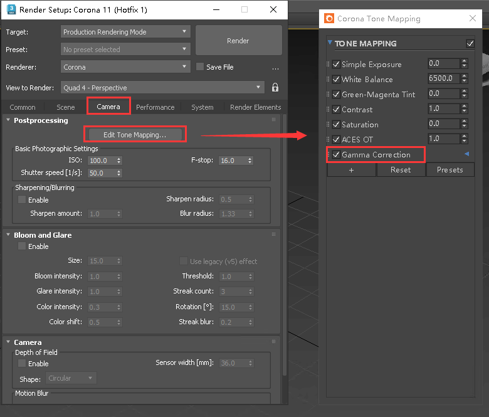The width and height of the screenshot is (489, 417).
Task: Enable the Sharpening/Blurring checkbox
Action: [23, 200]
